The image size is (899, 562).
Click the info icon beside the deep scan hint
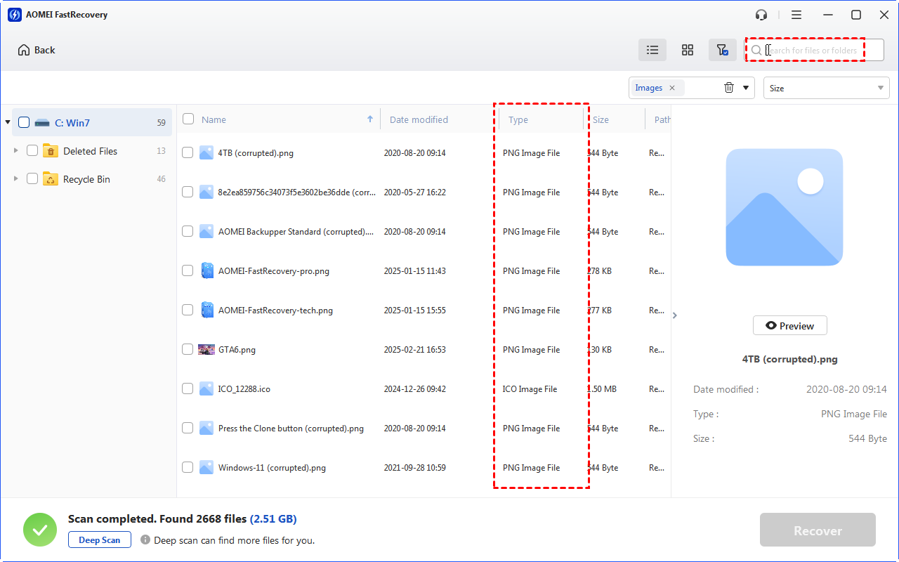(145, 540)
